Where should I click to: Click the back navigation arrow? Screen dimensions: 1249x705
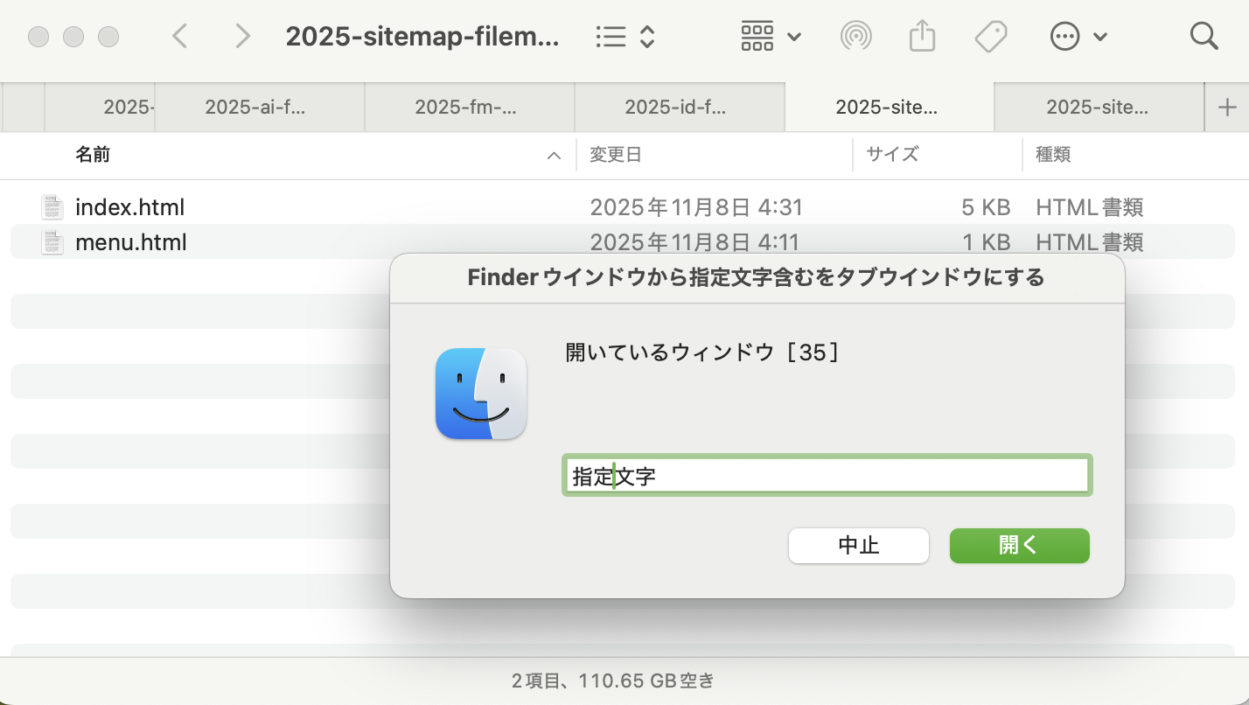click(180, 36)
